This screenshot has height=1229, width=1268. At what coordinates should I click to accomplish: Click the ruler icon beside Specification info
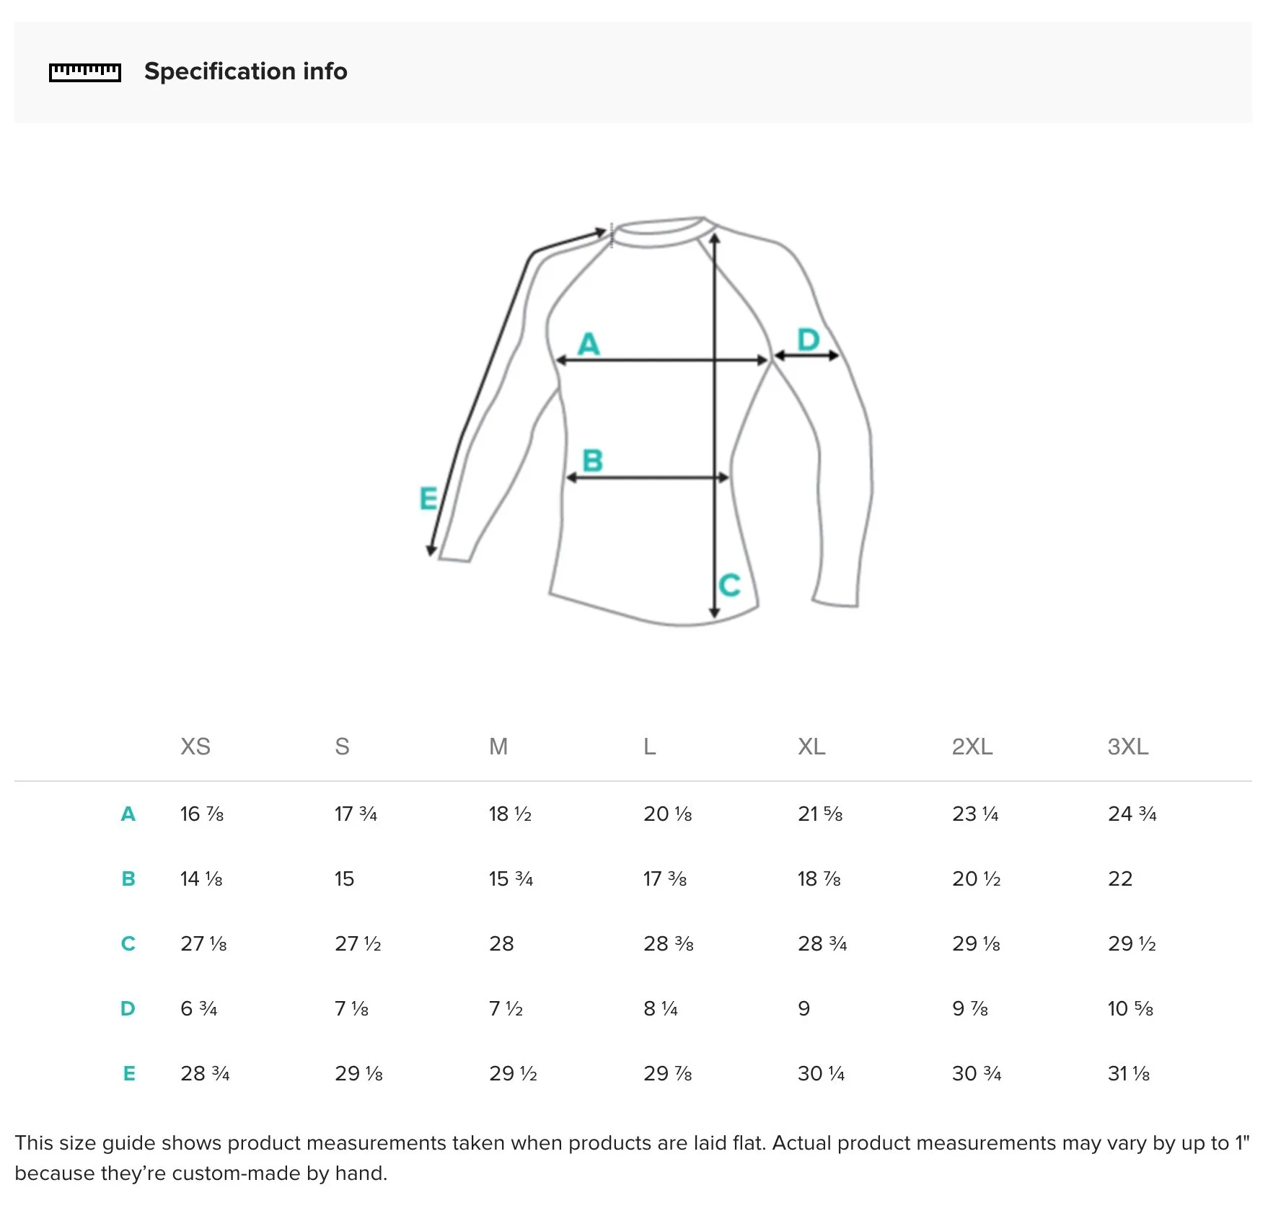tap(85, 72)
